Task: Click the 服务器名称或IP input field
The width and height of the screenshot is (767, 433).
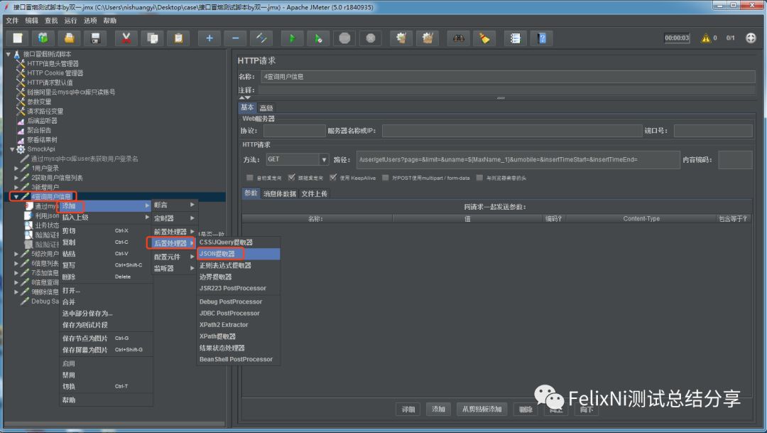Action: 511,131
